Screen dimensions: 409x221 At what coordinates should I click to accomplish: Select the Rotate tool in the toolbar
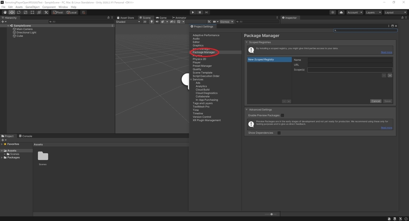tap(19, 12)
